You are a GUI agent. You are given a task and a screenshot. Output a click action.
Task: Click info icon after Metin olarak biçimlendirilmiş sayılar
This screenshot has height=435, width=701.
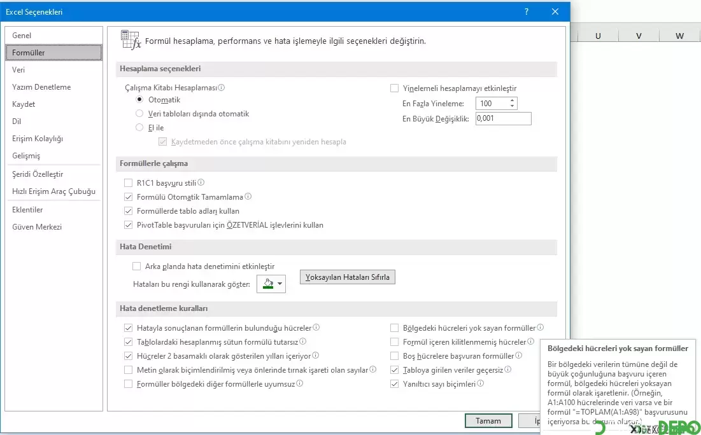click(373, 369)
